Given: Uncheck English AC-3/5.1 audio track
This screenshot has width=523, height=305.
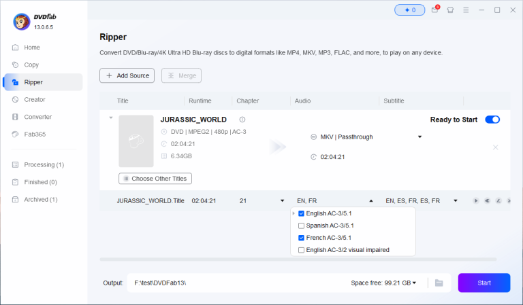Looking at the screenshot, I should click(301, 213).
